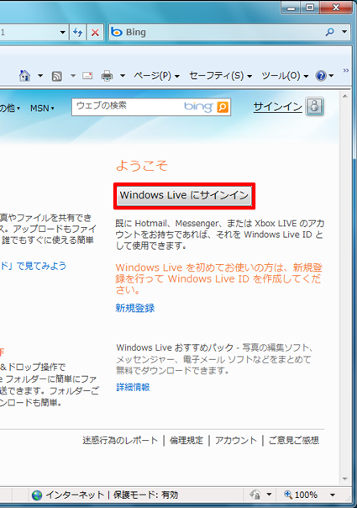Expand the zoom level 100% dropdown

(333, 495)
